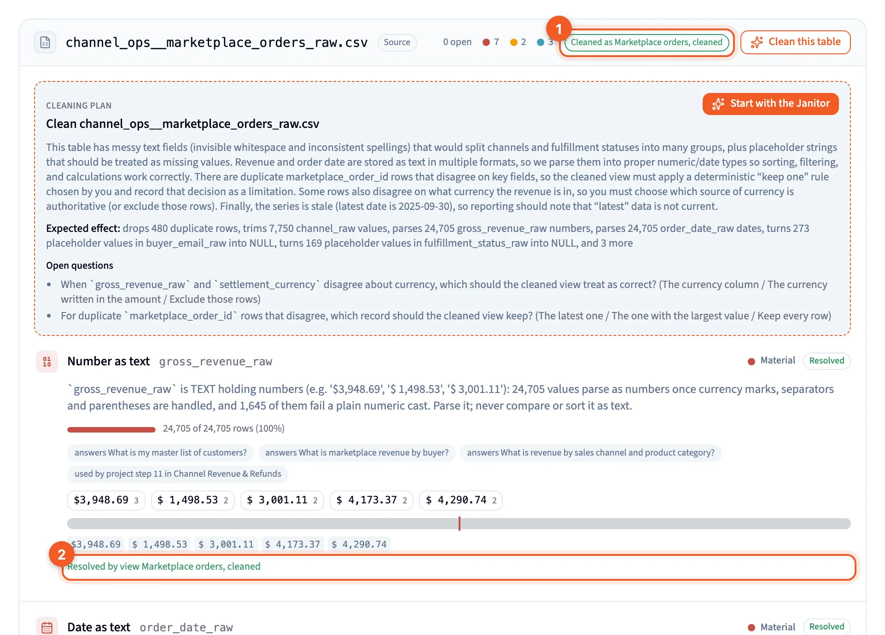The height and width of the screenshot is (635, 885).
Task: Click Material red dot for order_date_raw
Action: pos(751,627)
